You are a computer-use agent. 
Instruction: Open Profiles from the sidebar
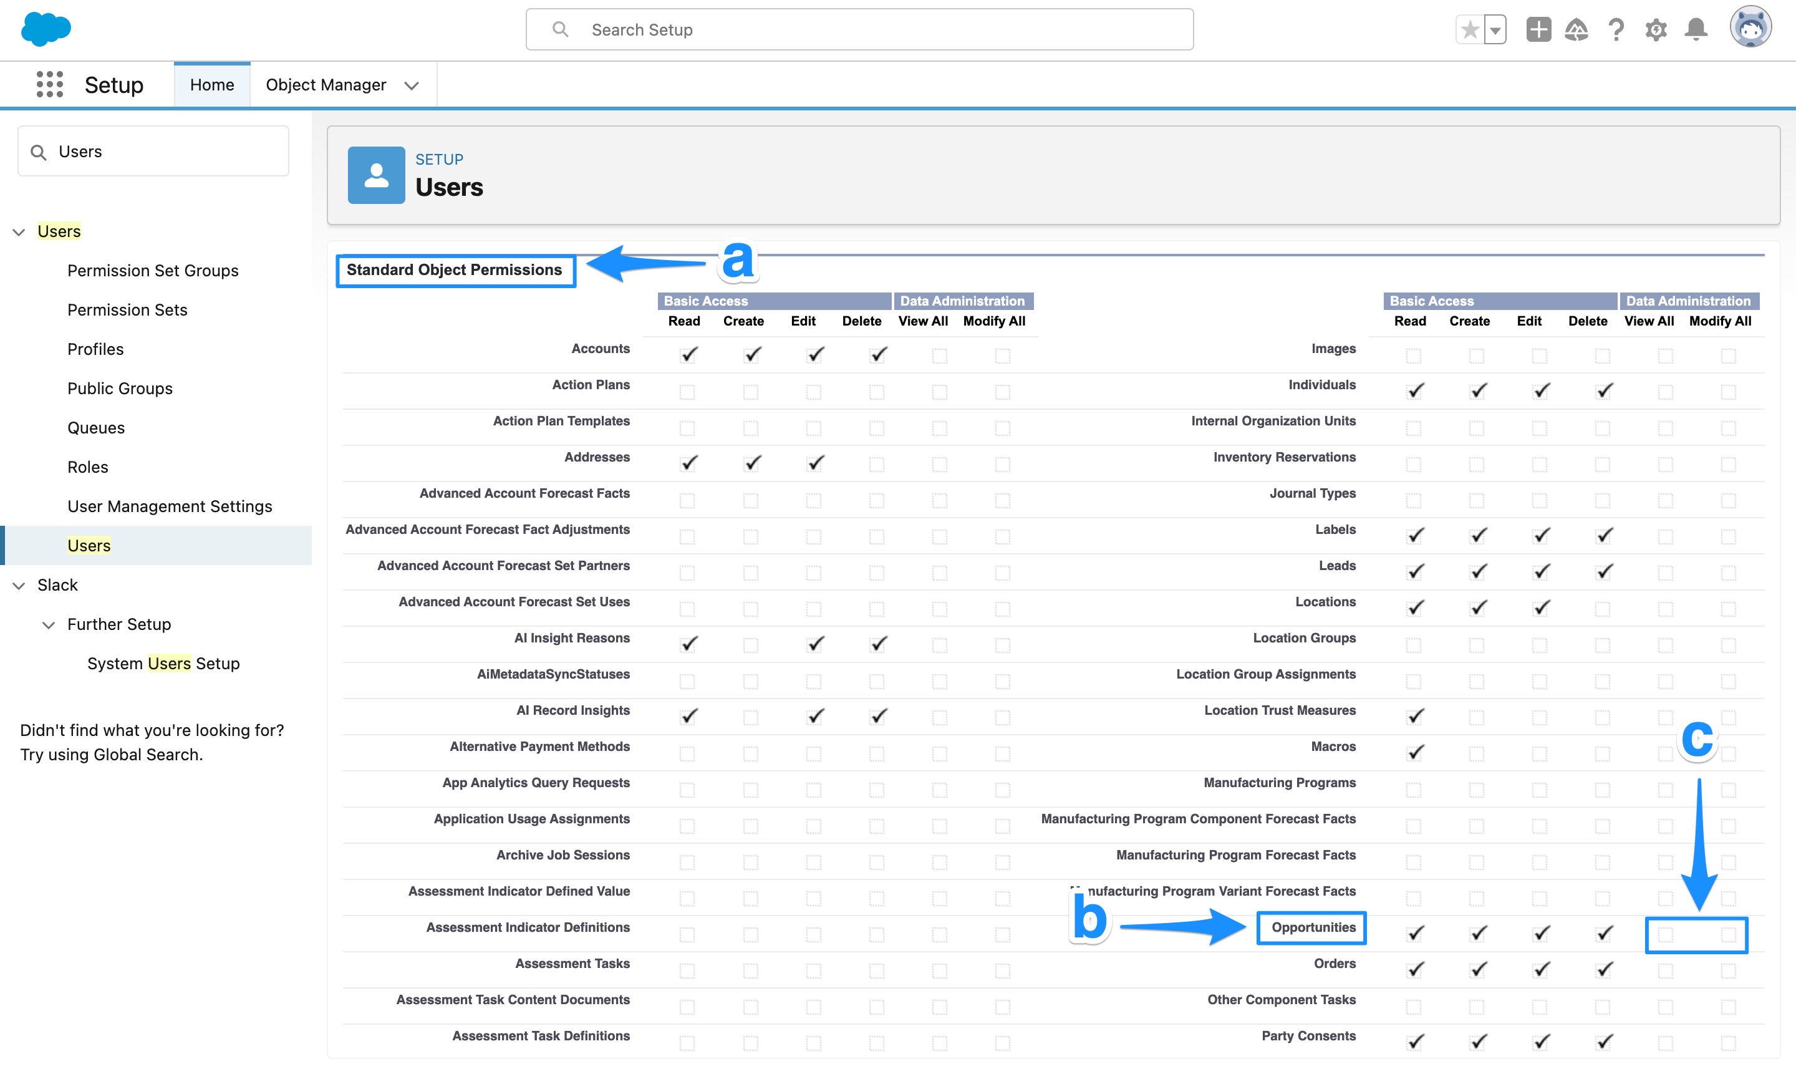pyautogui.click(x=95, y=349)
